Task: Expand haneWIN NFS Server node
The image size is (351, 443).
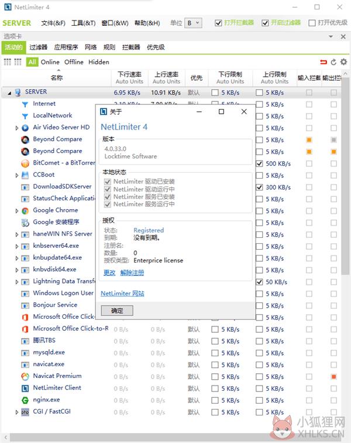Action: (x=16, y=234)
